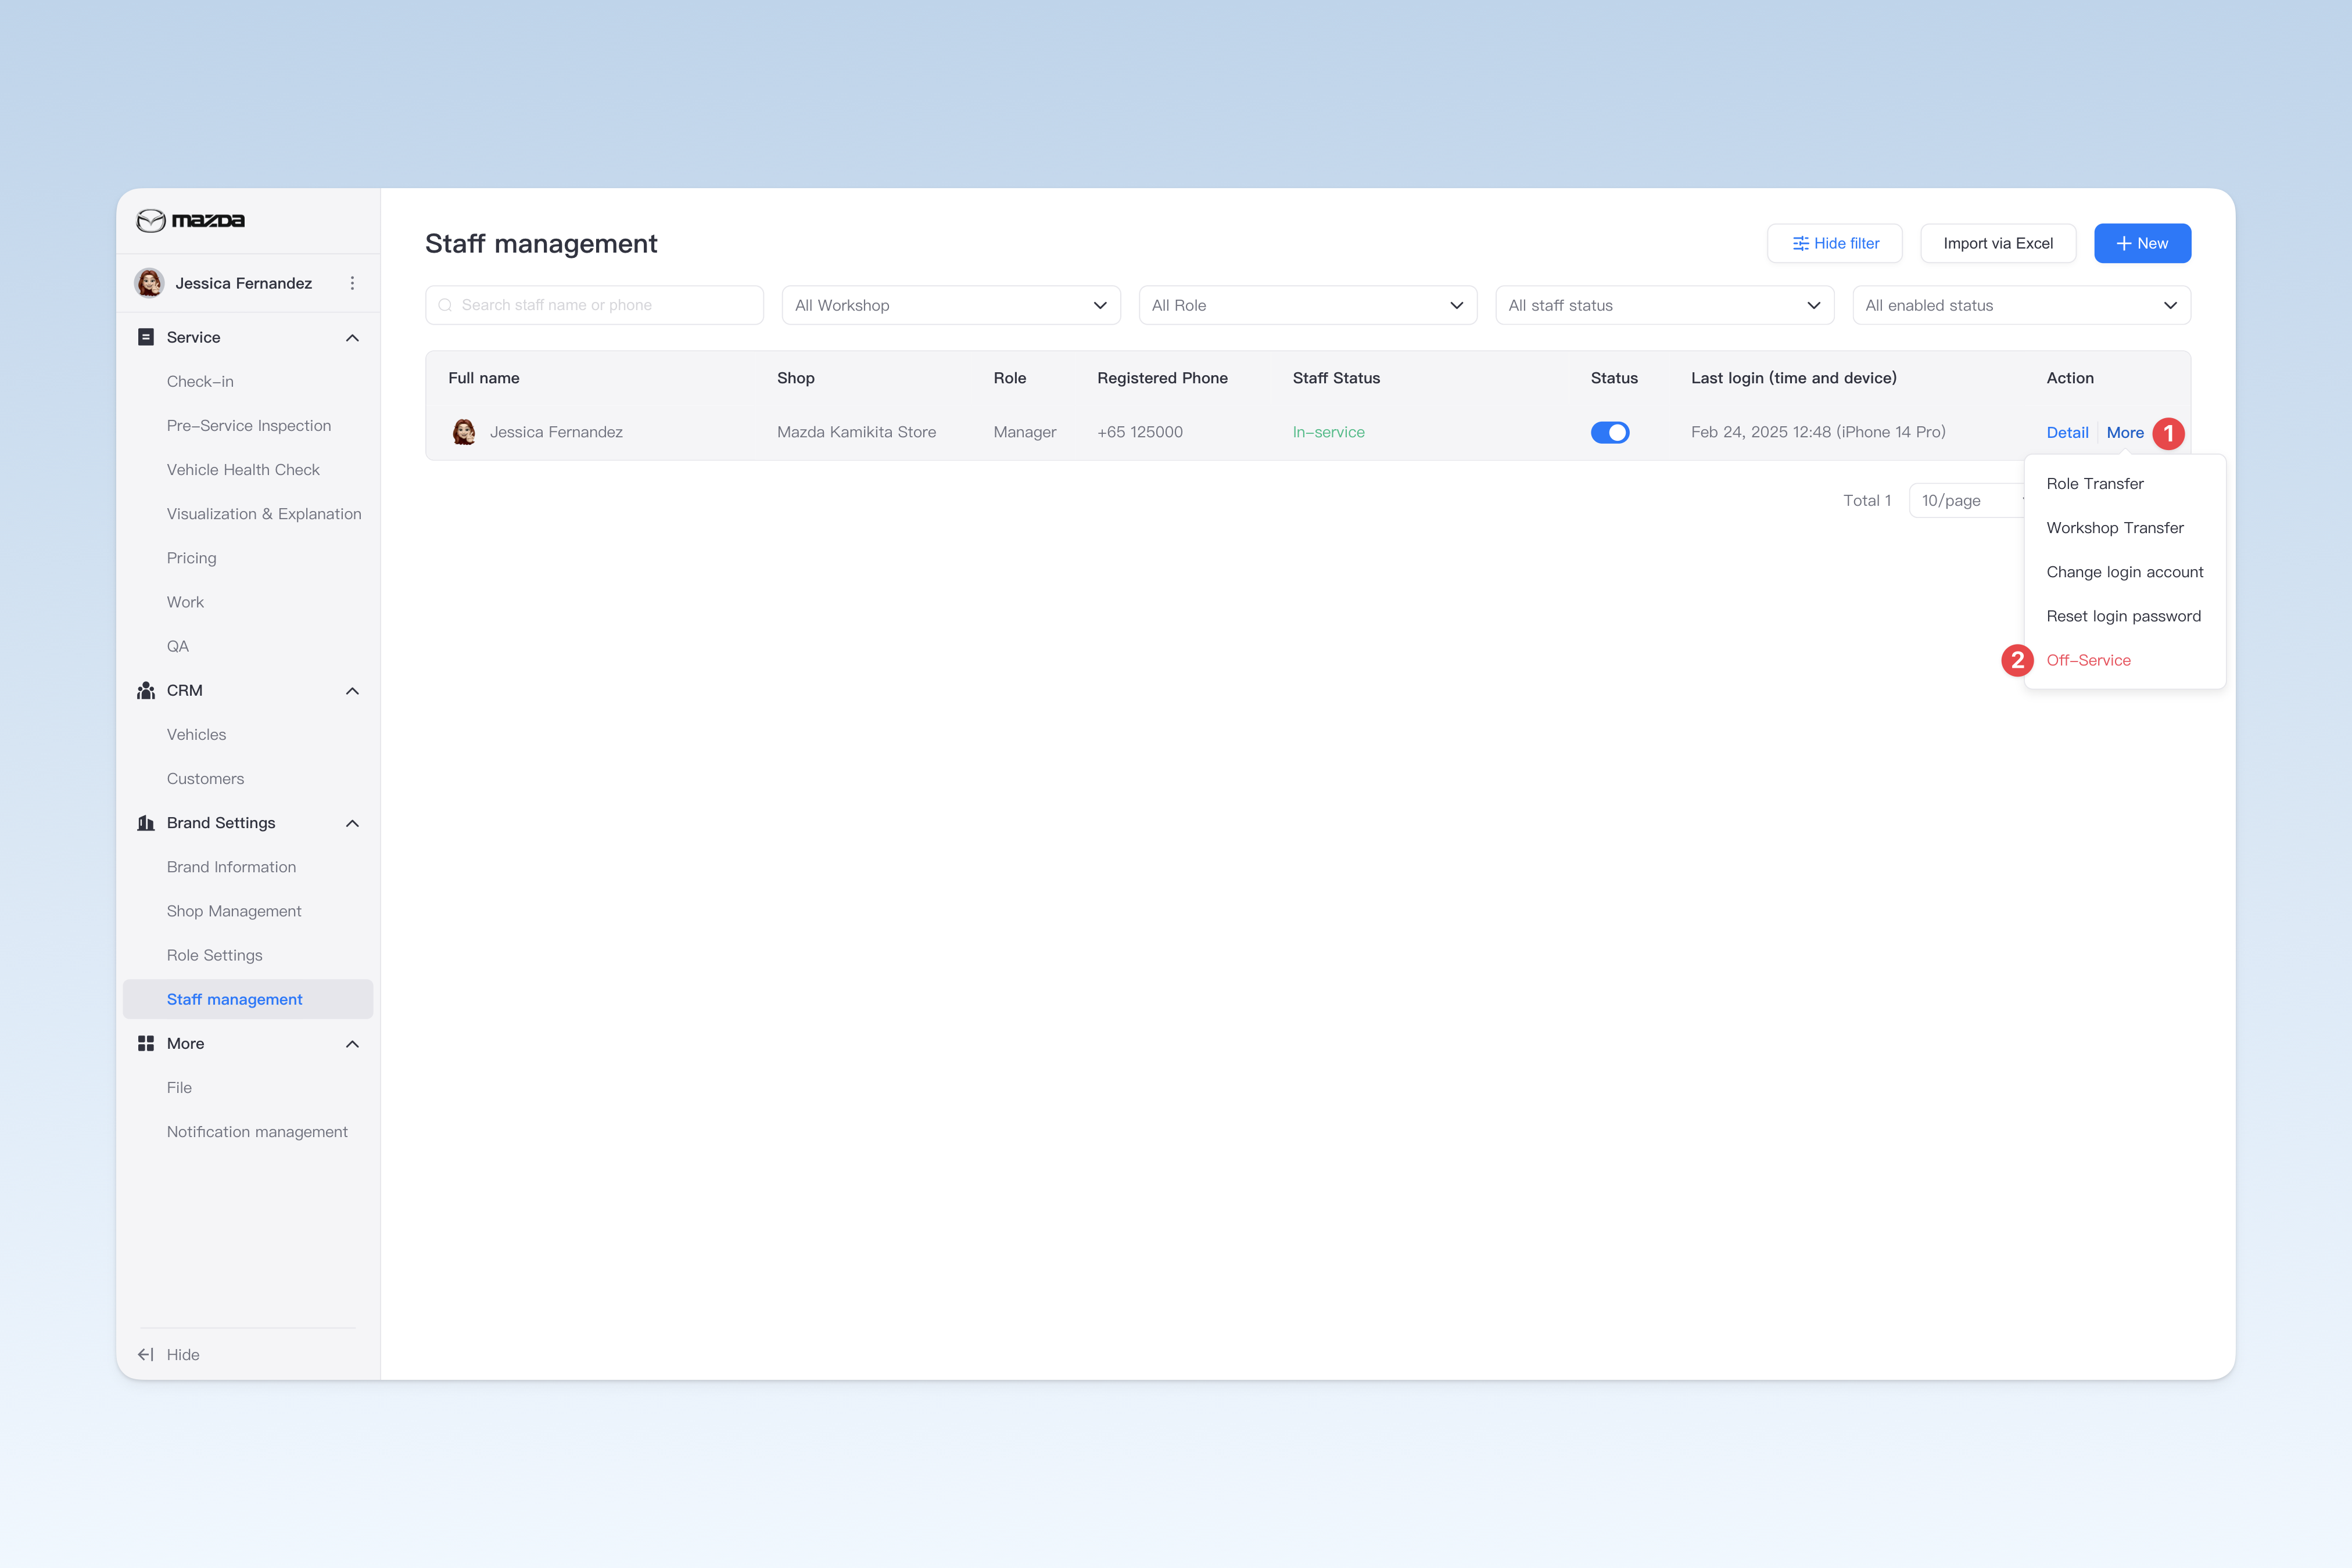The height and width of the screenshot is (1568, 2352).
Task: Toggle Jessica Fernandez's enabled status switch
Action: click(x=1609, y=432)
